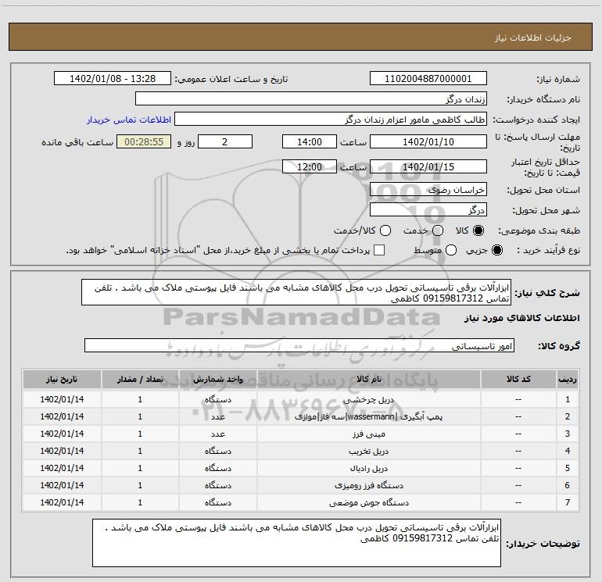602x582 pixels.
Task: Select the خدمت radio button
Action: tap(438, 230)
